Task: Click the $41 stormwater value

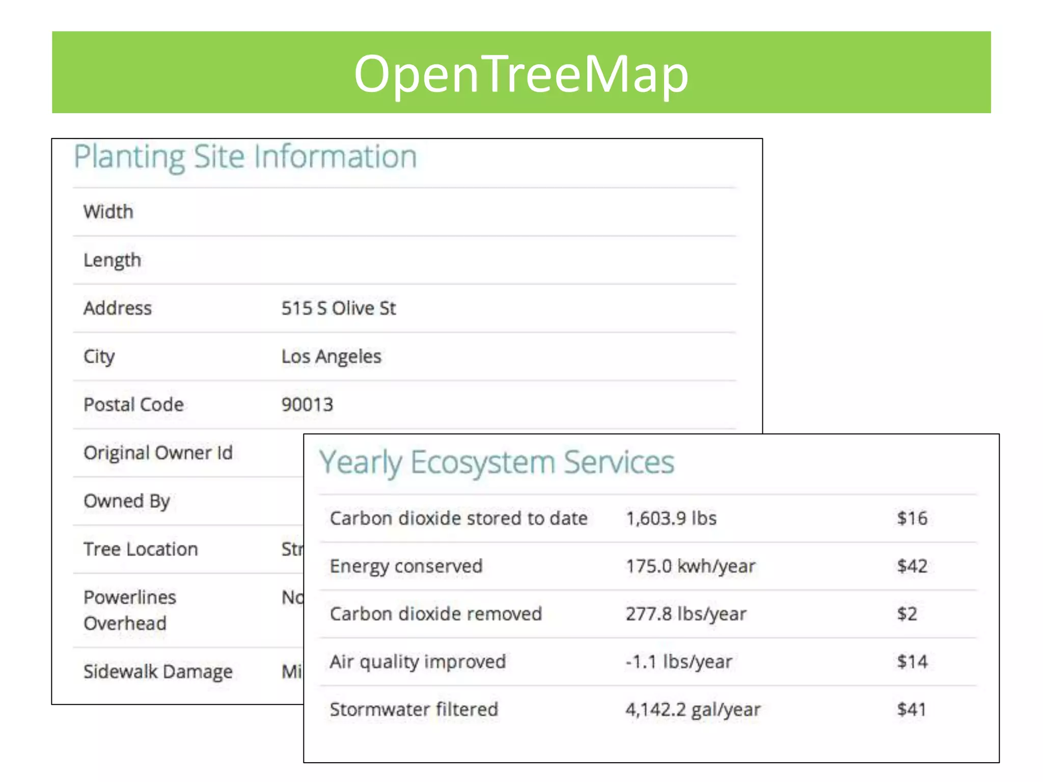Action: coord(912,709)
